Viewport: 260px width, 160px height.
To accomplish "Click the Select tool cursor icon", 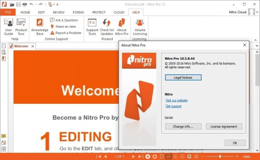I will (x=50, y=4).
